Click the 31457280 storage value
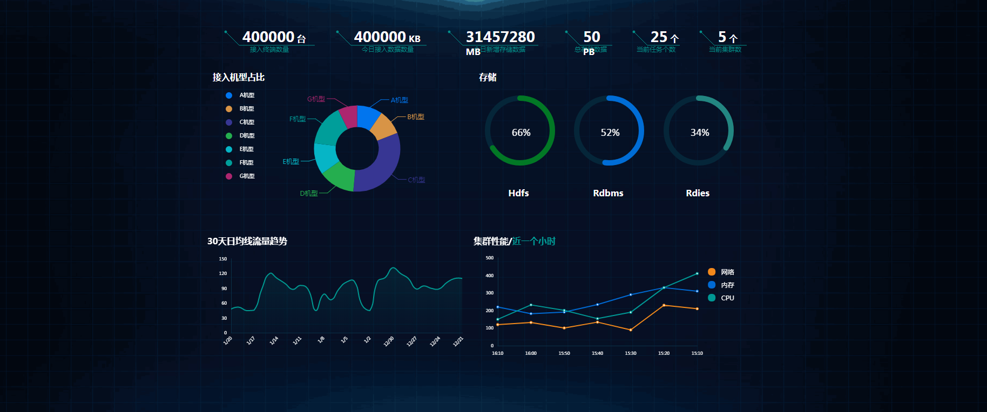The width and height of the screenshot is (987, 412). click(x=500, y=37)
